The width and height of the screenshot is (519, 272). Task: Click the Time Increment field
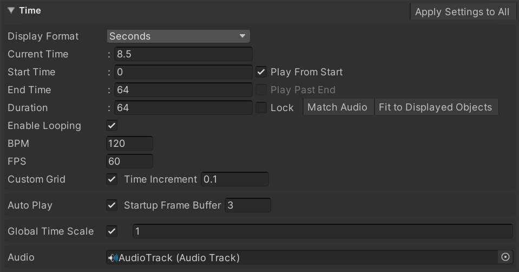coord(235,179)
